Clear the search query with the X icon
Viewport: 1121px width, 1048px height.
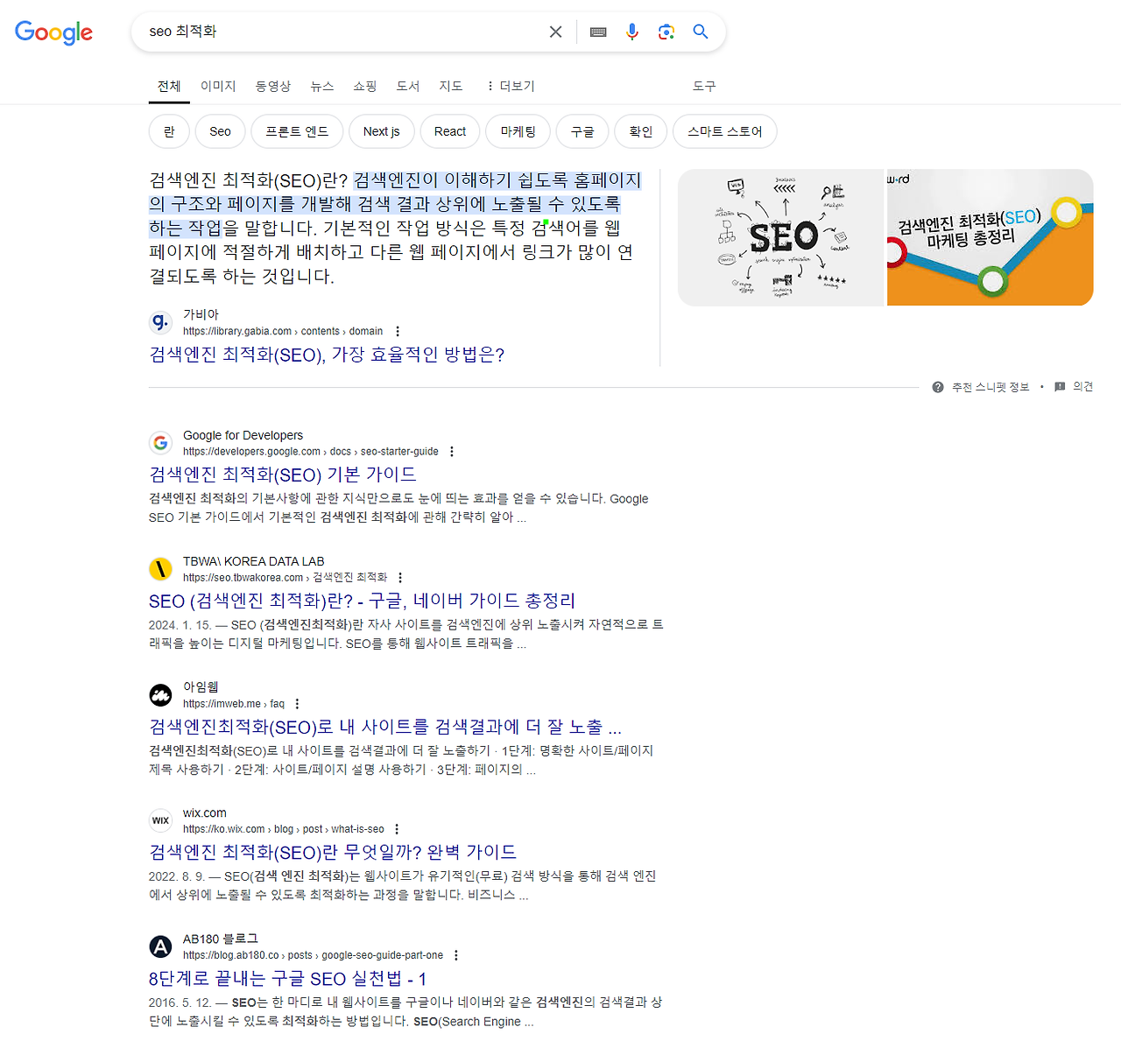[555, 32]
